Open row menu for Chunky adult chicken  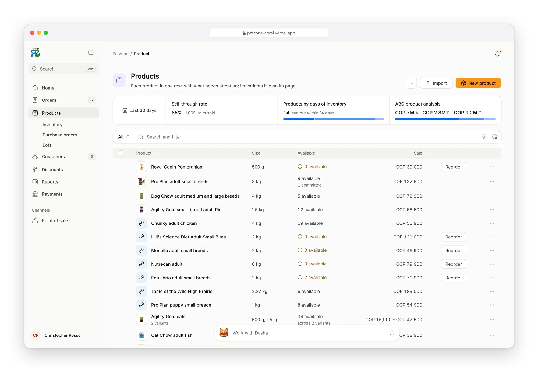[492, 223]
